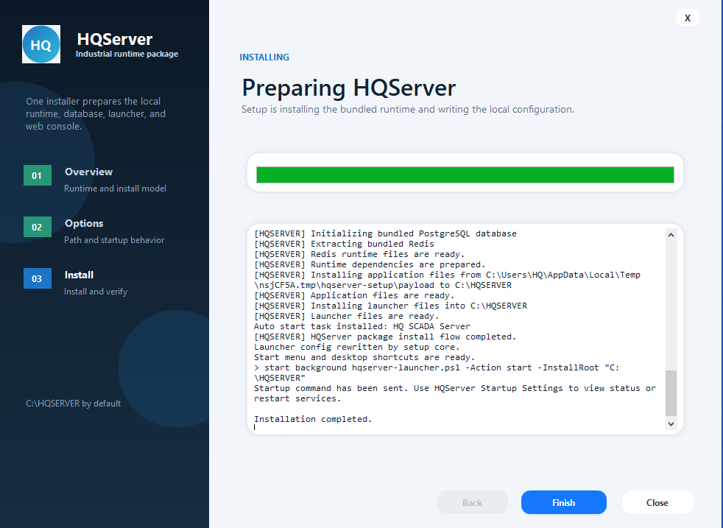Click the HQ logo icon
The height and width of the screenshot is (528, 723).
coord(41,44)
